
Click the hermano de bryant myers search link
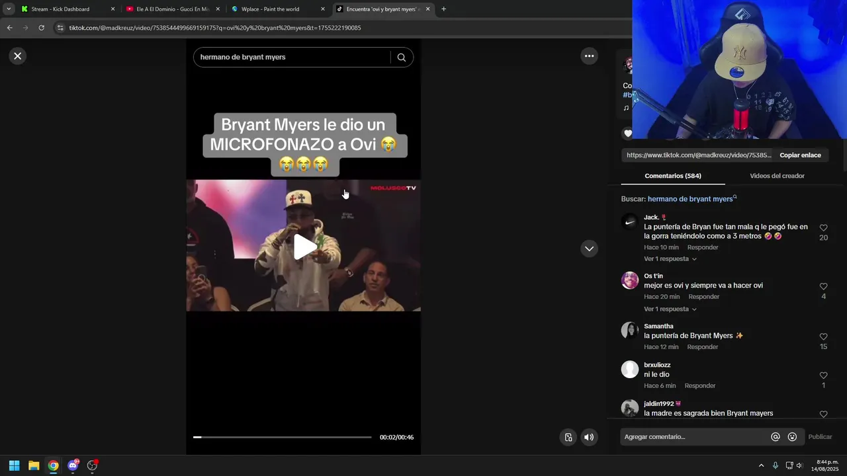(691, 199)
